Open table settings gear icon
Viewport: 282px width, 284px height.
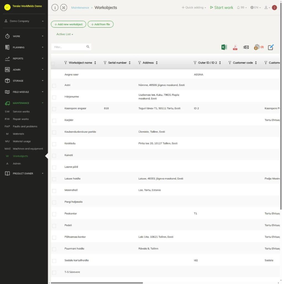pyautogui.click(x=257, y=47)
